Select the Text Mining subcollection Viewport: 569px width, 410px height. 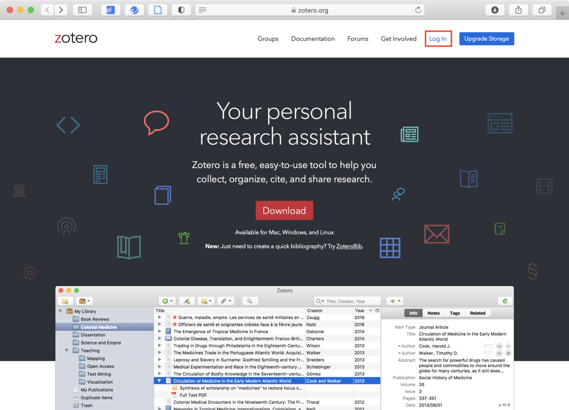[x=98, y=374]
